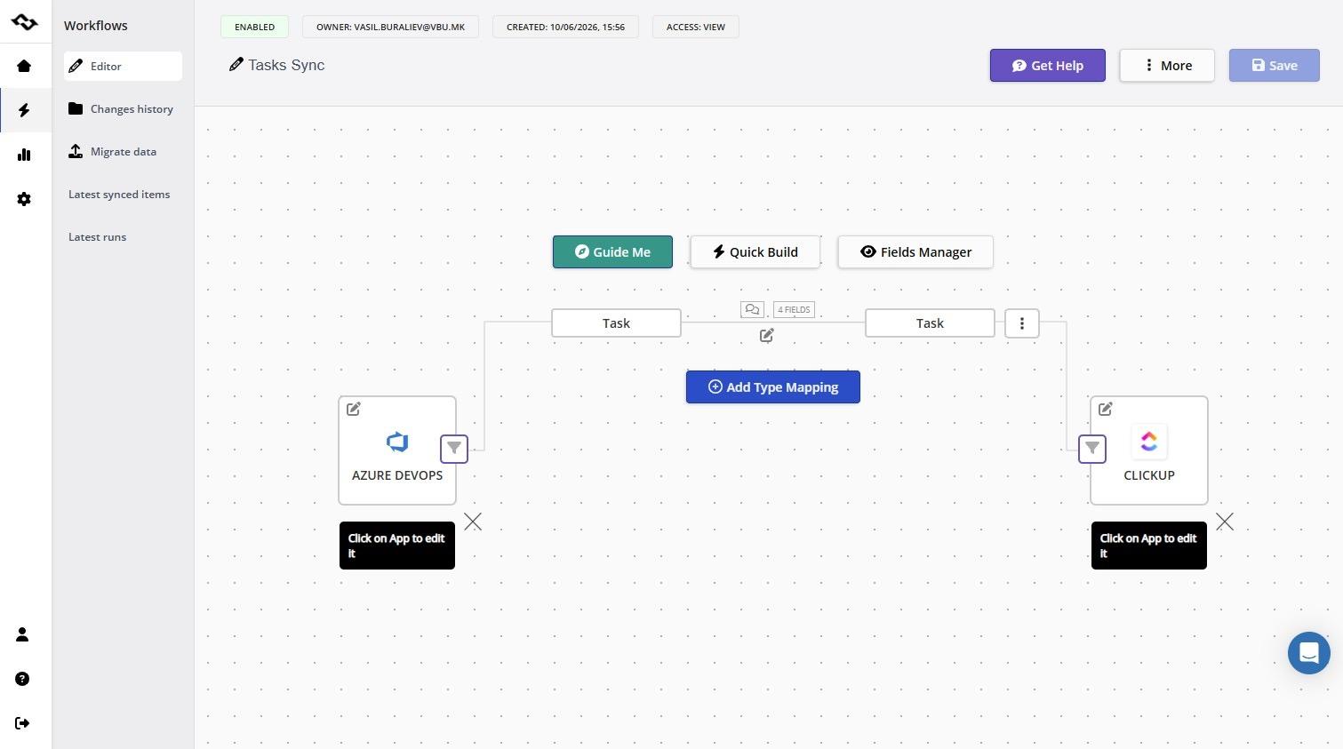The height and width of the screenshot is (749, 1343).
Task: Click the Workflows heading in the sidebar
Action: [x=96, y=26]
